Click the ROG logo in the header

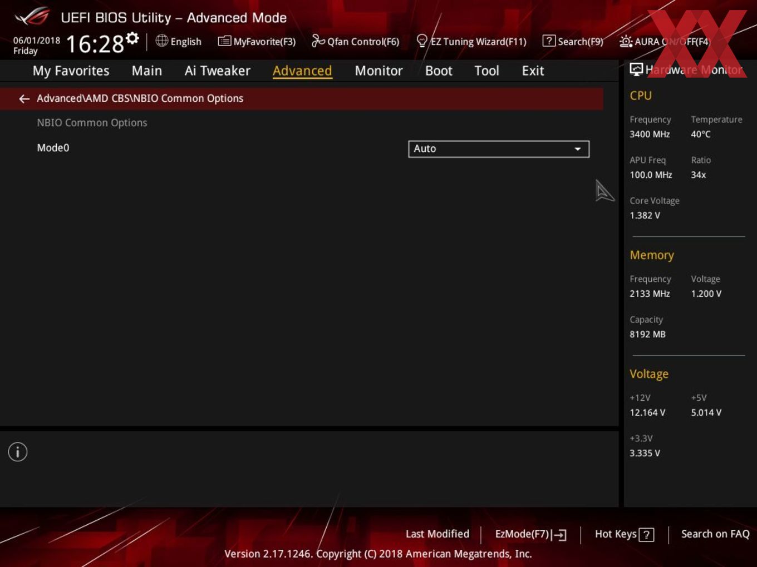[x=32, y=17]
